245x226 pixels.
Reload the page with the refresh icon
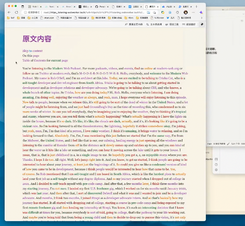click(x=16, y=12)
